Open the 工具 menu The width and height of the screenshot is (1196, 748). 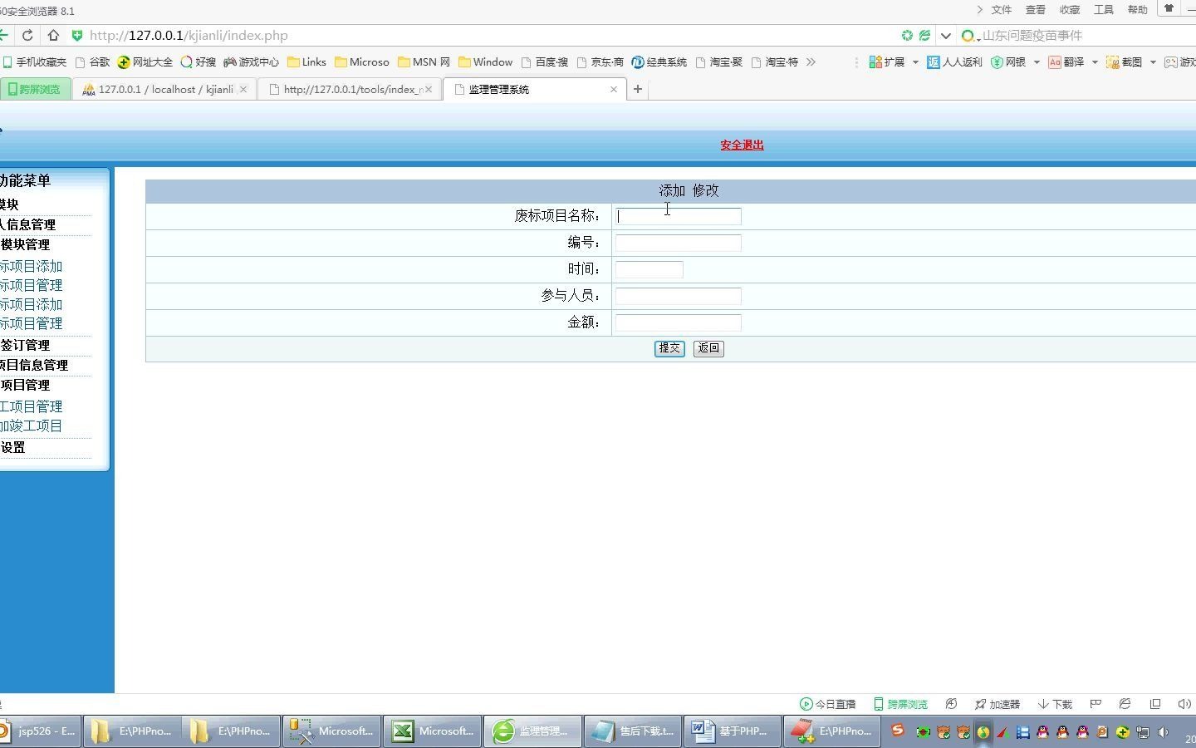point(1104,10)
